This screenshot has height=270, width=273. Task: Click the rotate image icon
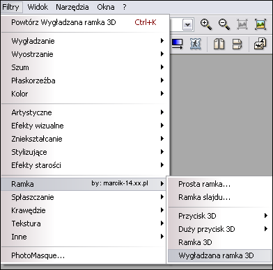[260, 44]
